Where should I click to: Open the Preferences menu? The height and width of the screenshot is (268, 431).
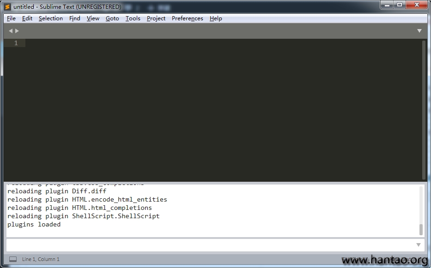click(187, 18)
